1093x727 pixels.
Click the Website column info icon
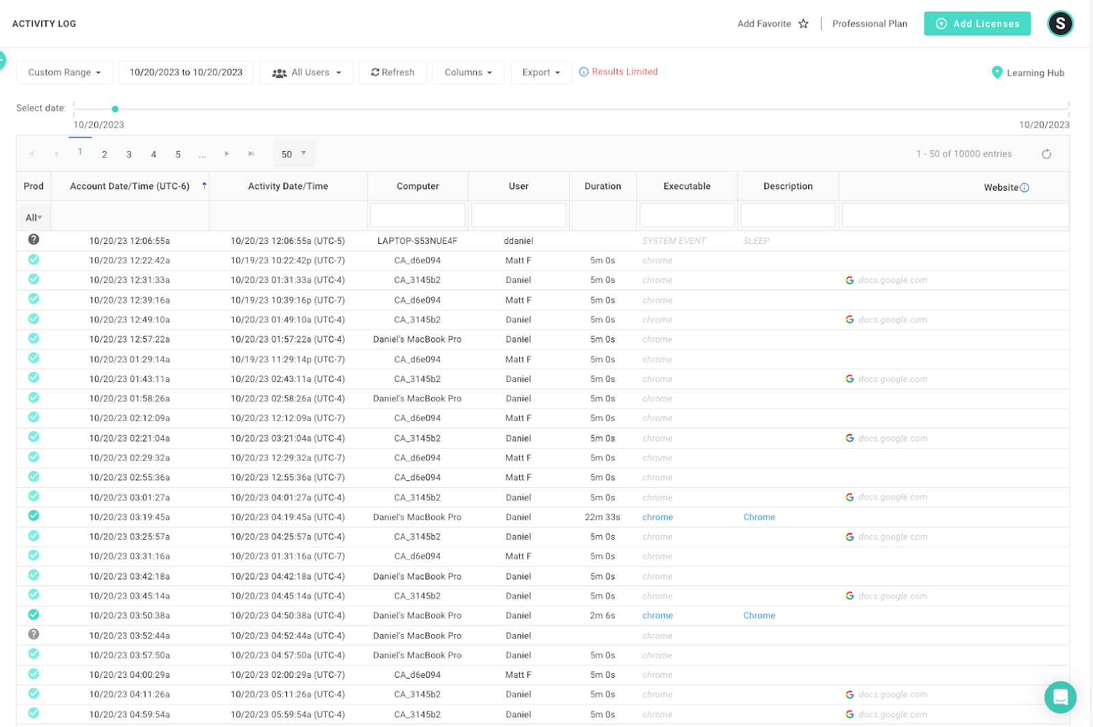coord(1024,187)
